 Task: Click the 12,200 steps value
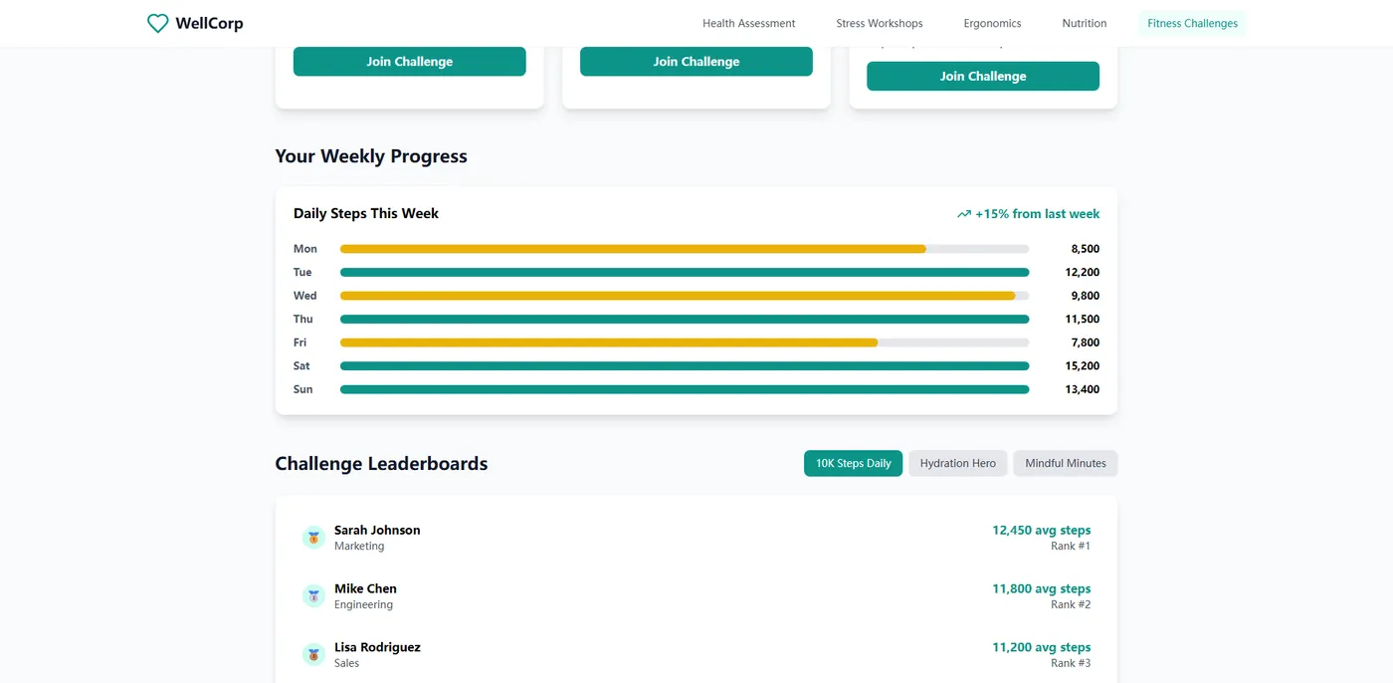click(1082, 272)
